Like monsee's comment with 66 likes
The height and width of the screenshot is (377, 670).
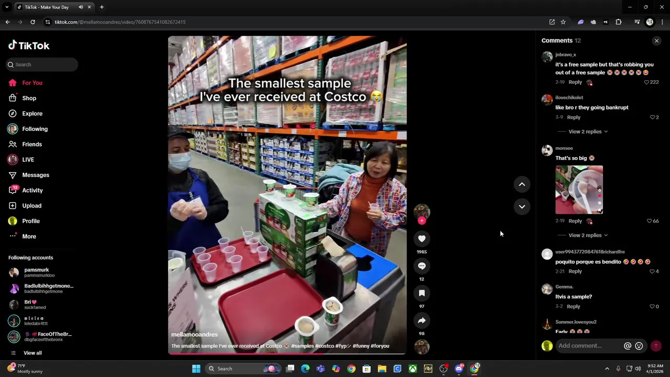coord(650,221)
